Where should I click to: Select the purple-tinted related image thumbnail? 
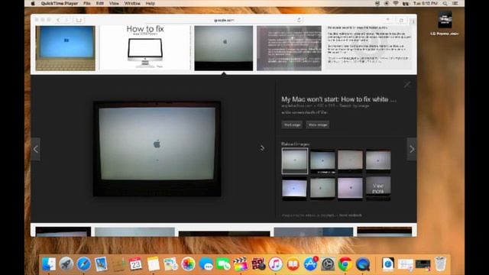point(350,189)
